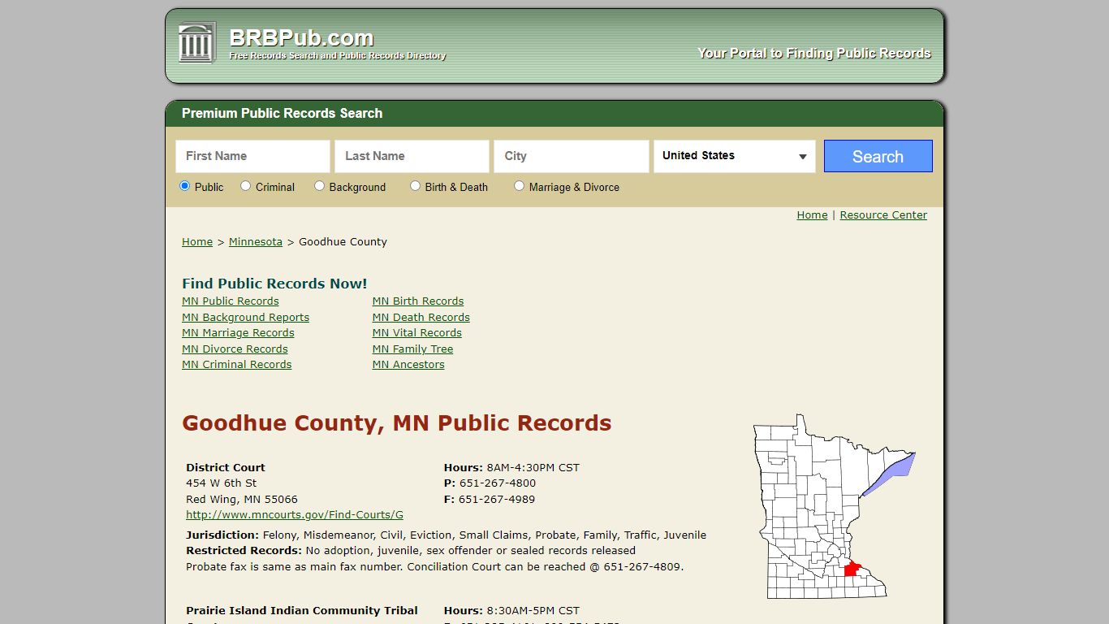Click the blue Search button
1109x624 pixels.
pos(878,156)
